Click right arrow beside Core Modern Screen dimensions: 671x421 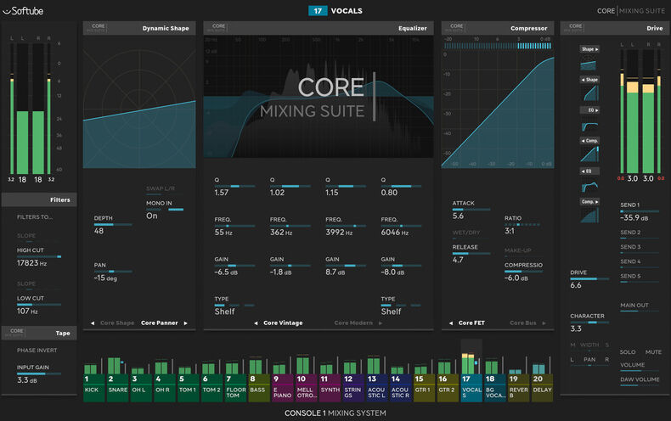381,323
